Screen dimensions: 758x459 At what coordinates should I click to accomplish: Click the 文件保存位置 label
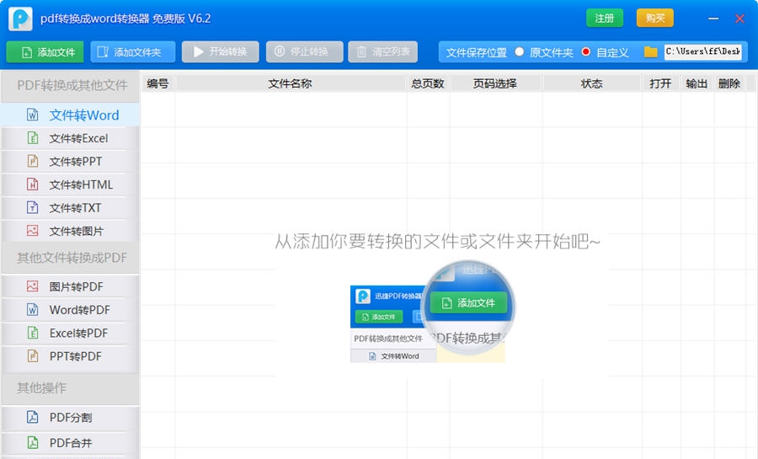coord(476,52)
